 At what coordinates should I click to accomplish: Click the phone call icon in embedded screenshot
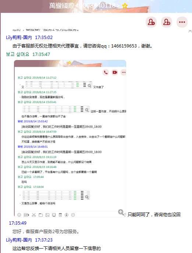106,72
